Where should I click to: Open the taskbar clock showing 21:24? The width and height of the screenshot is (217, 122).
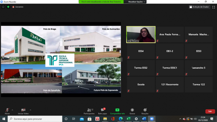pos(203,119)
